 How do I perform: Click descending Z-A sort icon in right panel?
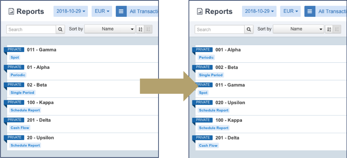(x=337, y=29)
